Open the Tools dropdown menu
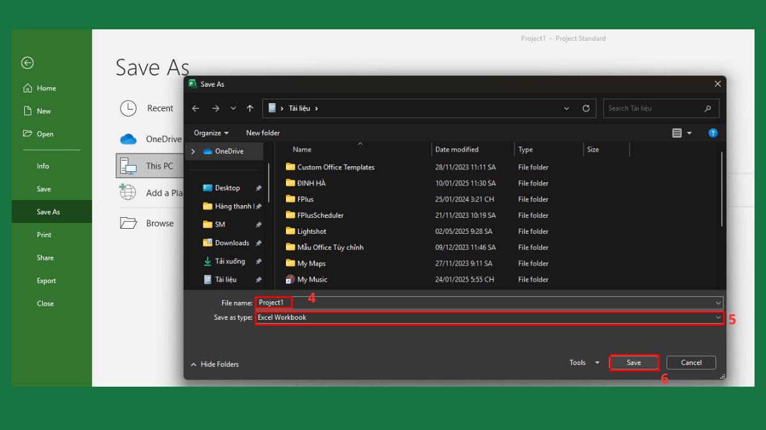 click(x=584, y=362)
